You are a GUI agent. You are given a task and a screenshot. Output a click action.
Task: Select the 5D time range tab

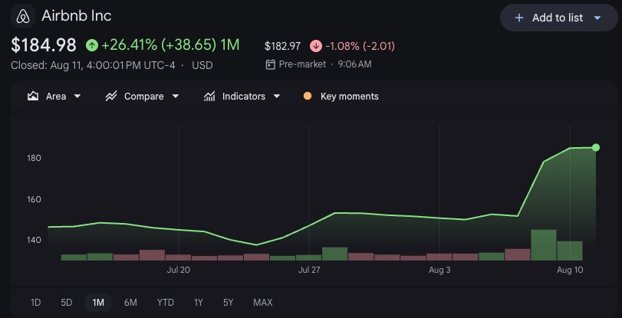(x=67, y=303)
